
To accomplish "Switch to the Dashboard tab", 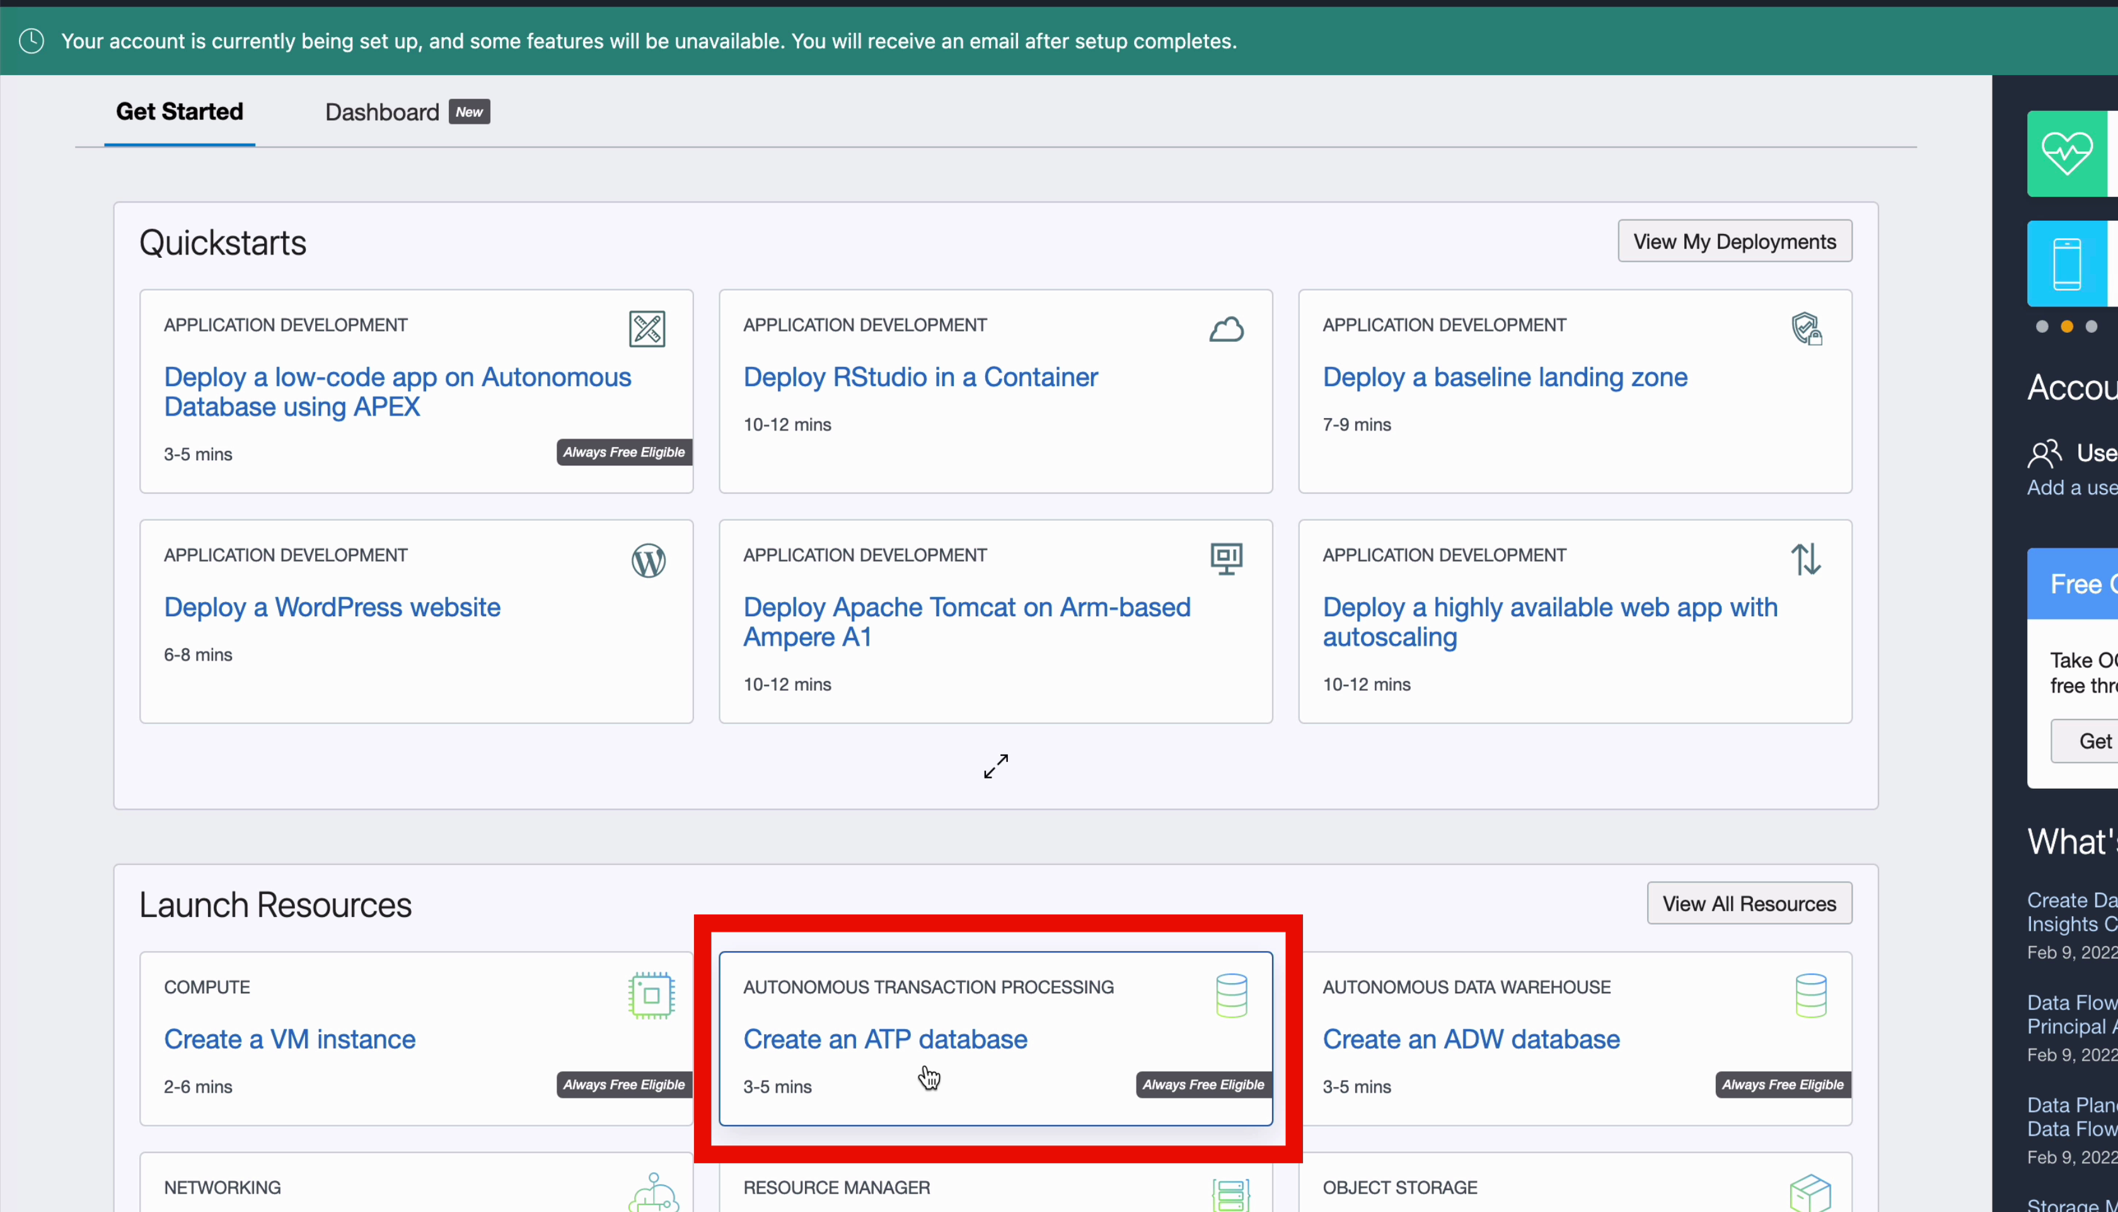I will coord(382,112).
